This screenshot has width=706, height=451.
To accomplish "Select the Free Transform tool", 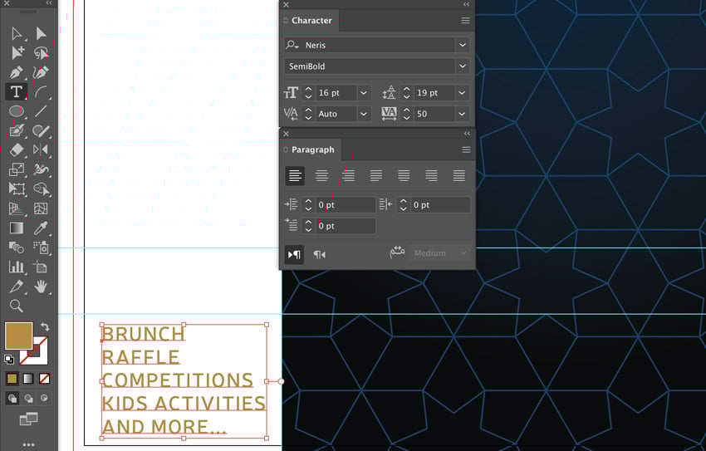I will point(17,189).
